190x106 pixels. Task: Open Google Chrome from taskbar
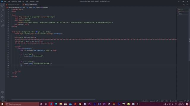point(80,104)
